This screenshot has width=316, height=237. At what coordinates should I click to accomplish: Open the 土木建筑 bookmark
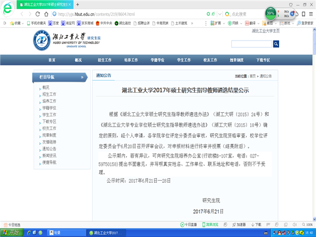click(179, 23)
